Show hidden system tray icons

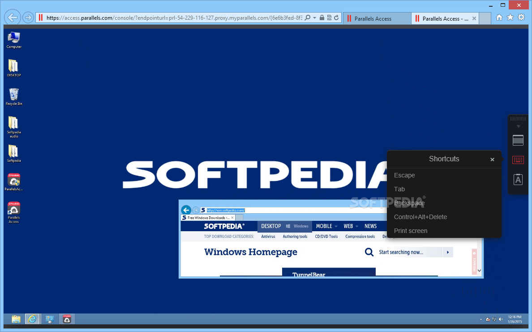tap(481, 319)
